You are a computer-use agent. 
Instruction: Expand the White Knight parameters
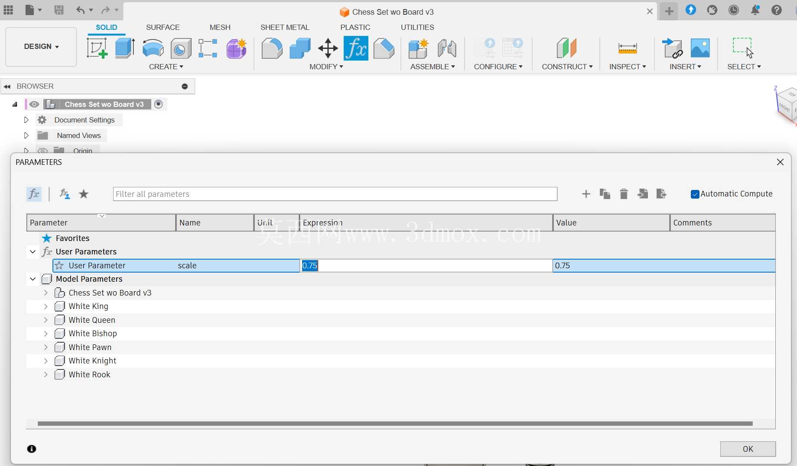pyautogui.click(x=46, y=361)
